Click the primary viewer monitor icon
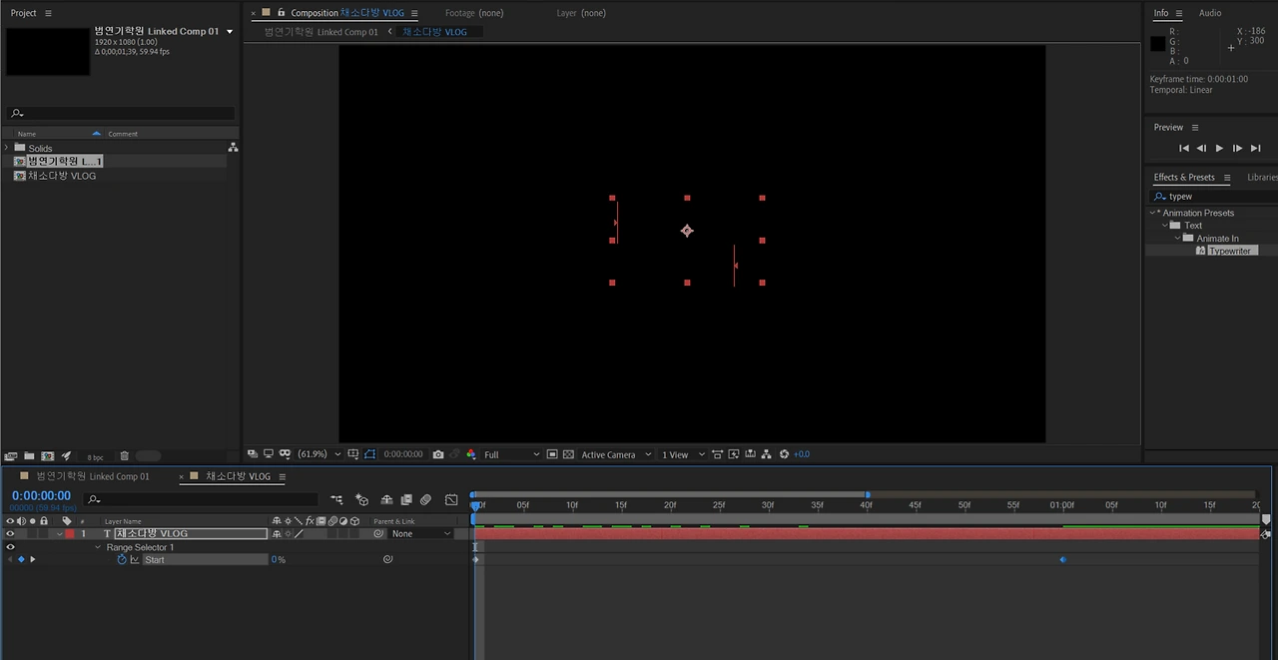The height and width of the screenshot is (660, 1278). click(269, 454)
